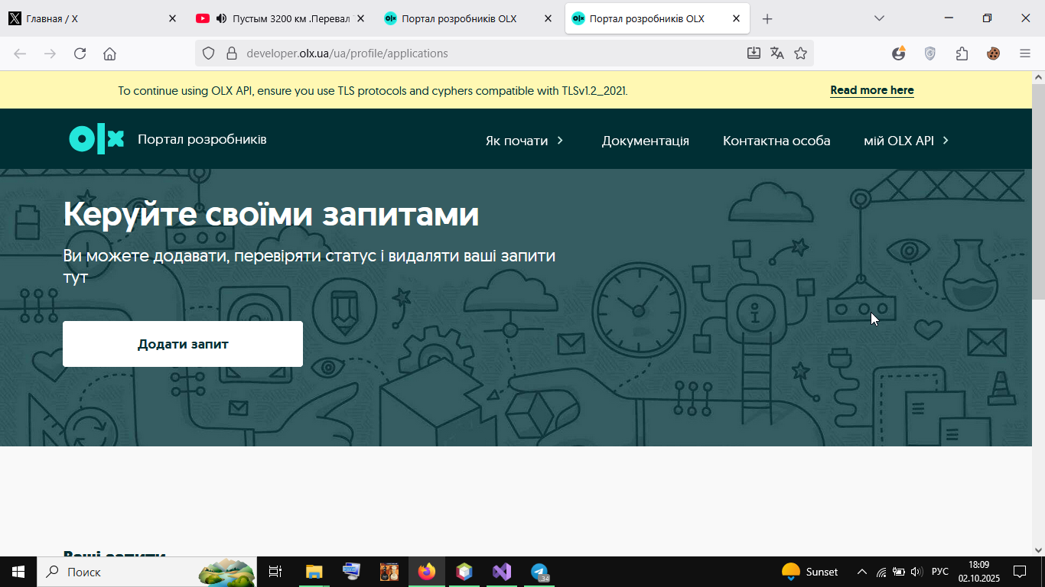Bookmark this page with the star icon
The image size is (1045, 587).
[800, 53]
